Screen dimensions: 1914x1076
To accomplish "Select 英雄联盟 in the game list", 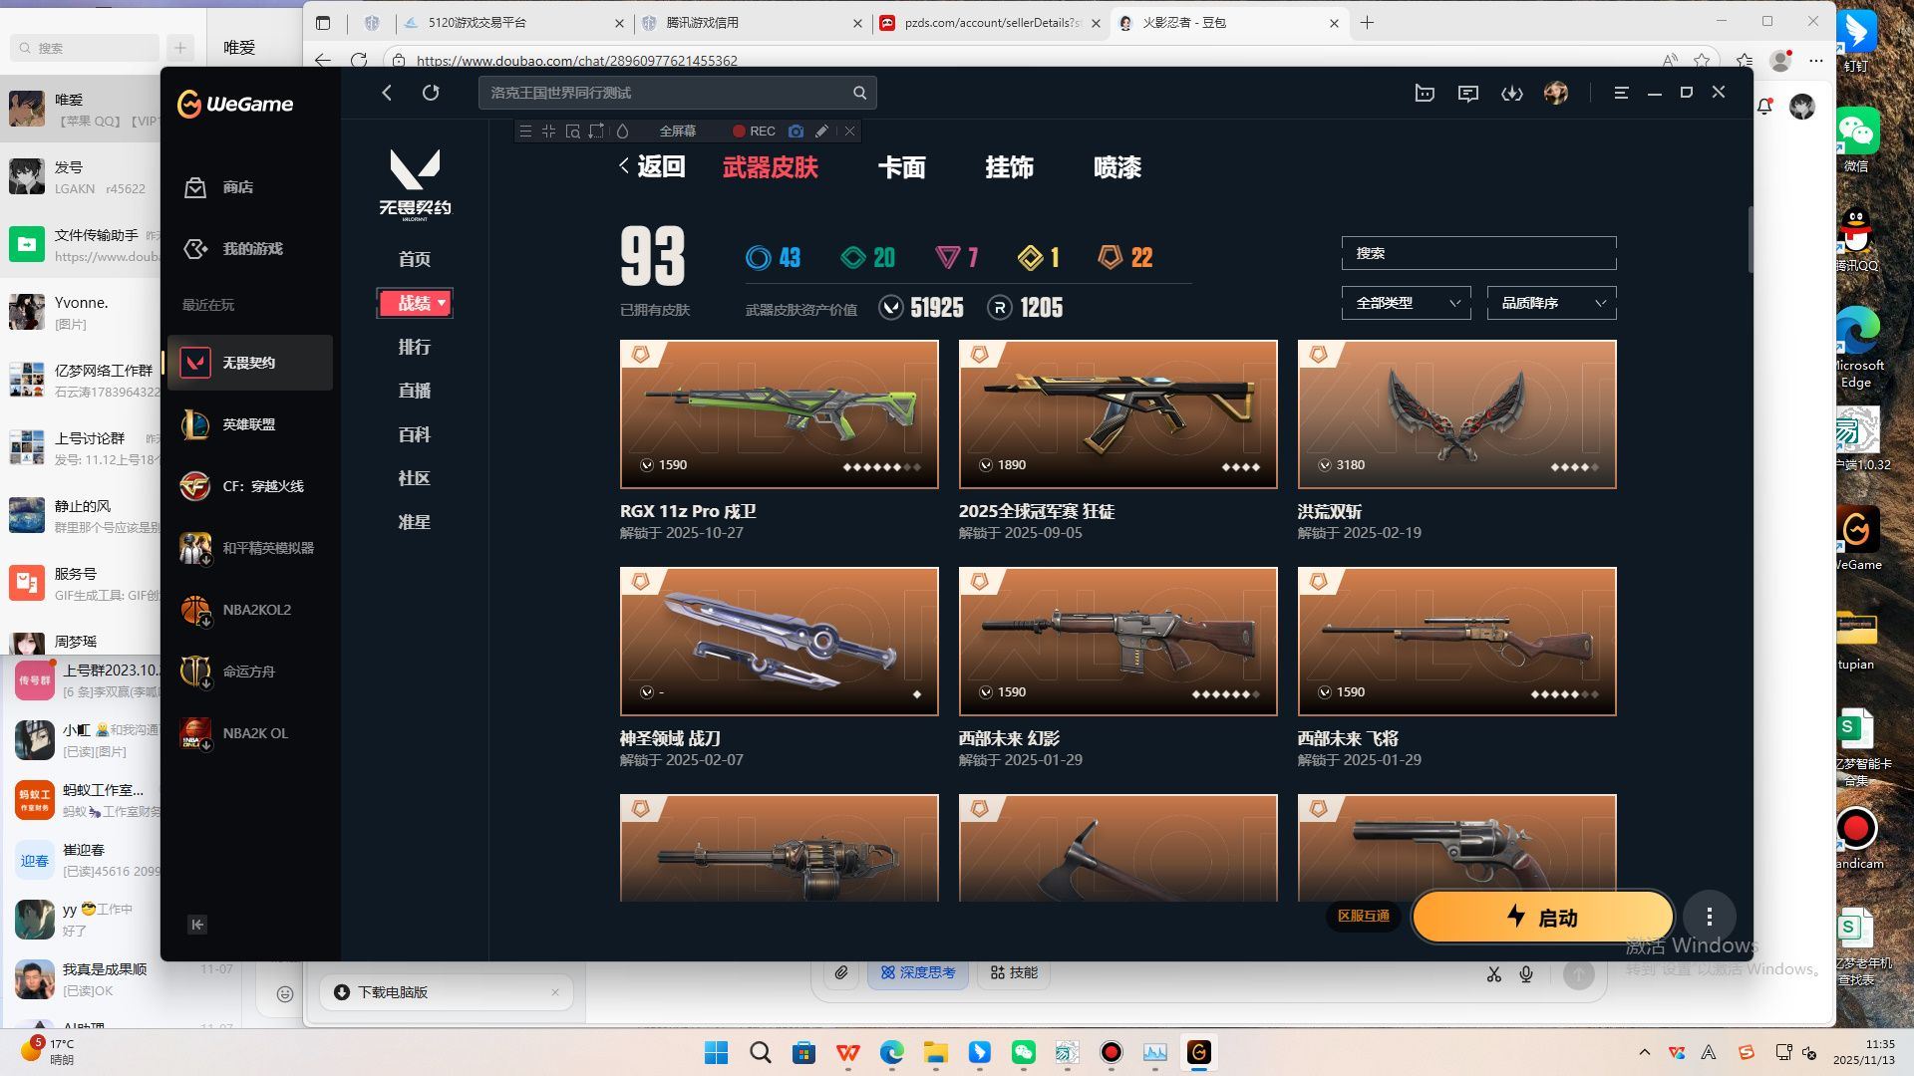I will (248, 424).
